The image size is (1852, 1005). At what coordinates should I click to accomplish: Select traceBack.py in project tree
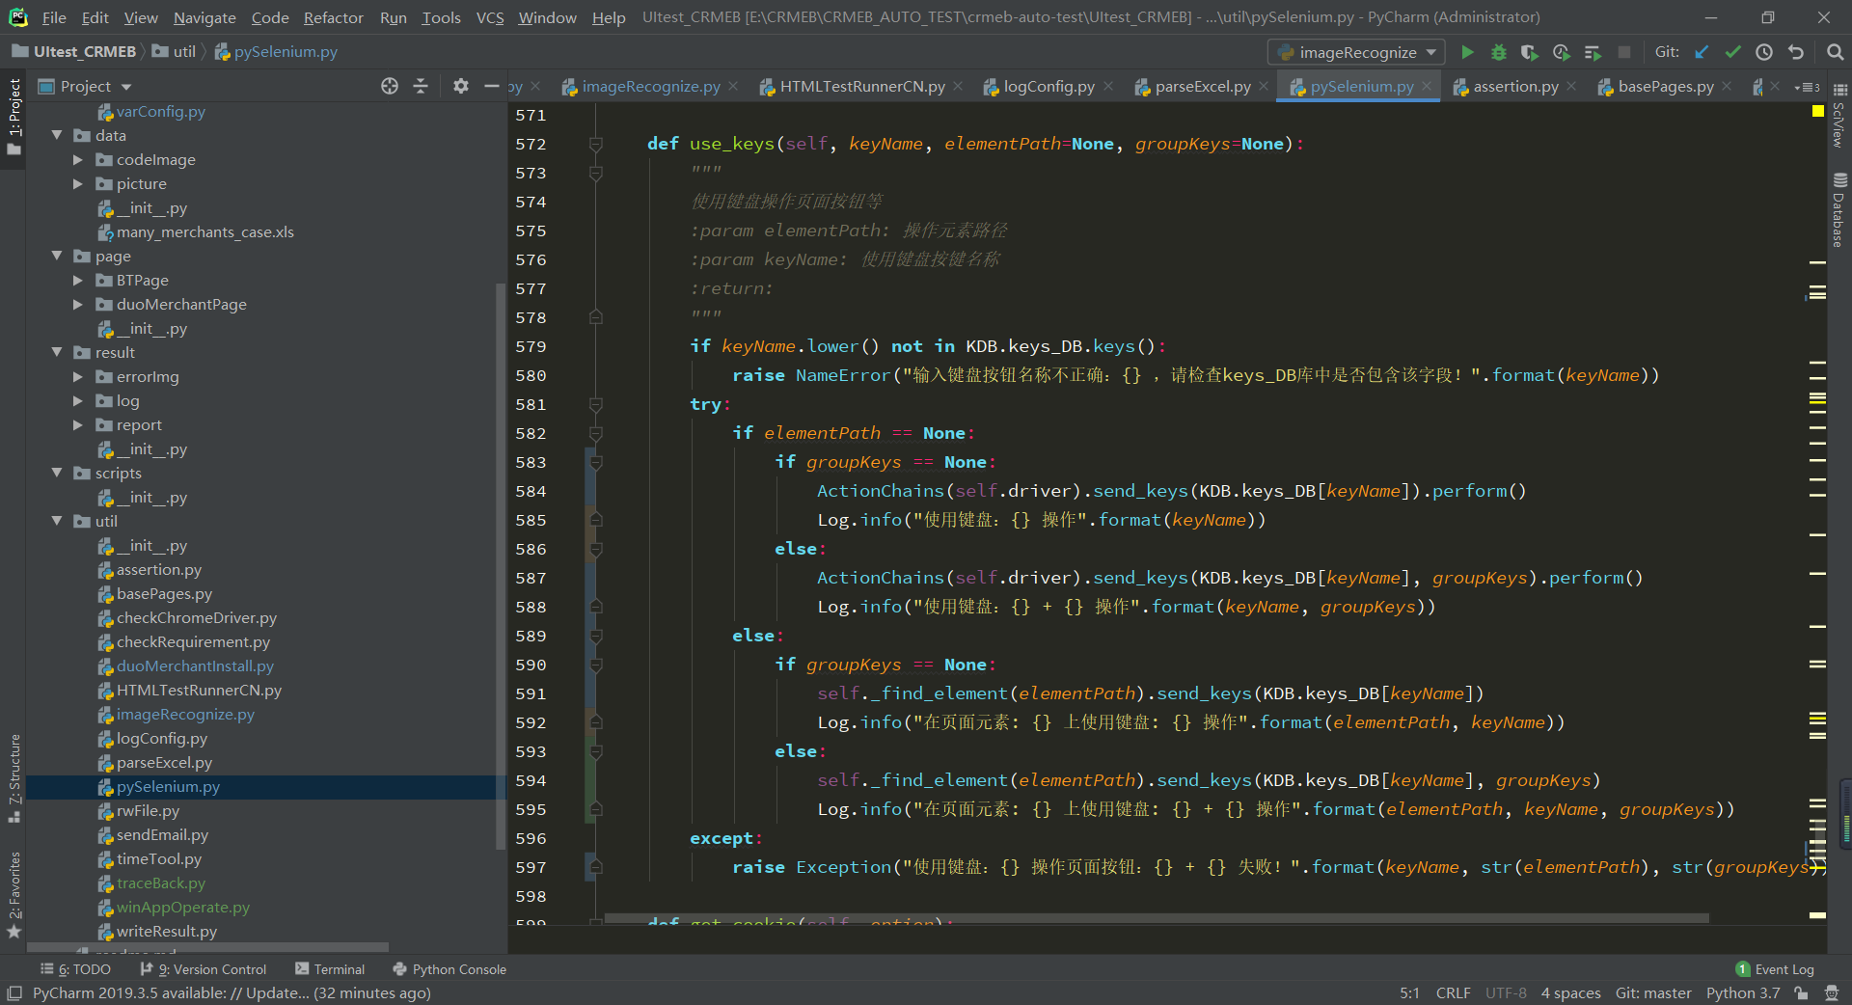(160, 883)
